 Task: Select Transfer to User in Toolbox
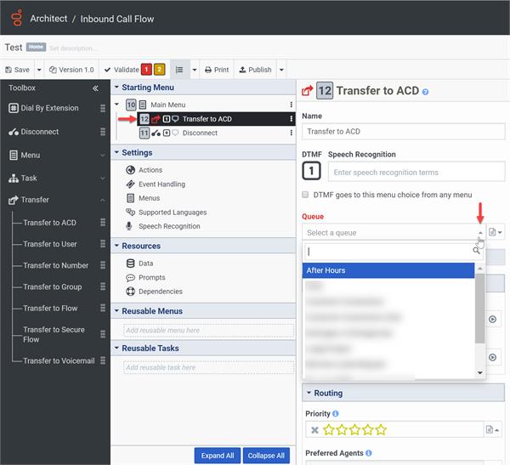(x=50, y=244)
